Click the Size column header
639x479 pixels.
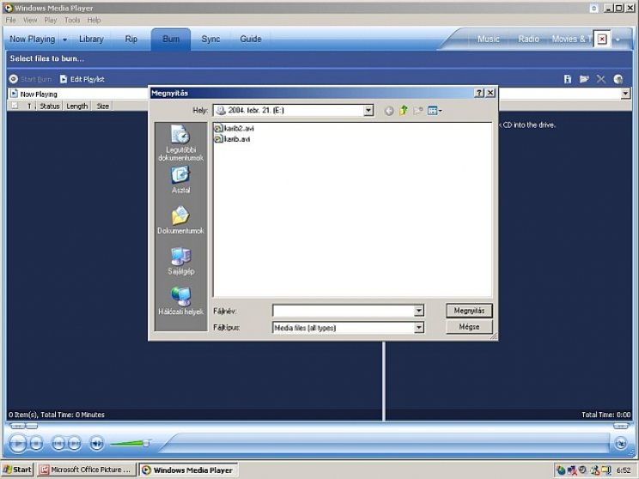(103, 106)
